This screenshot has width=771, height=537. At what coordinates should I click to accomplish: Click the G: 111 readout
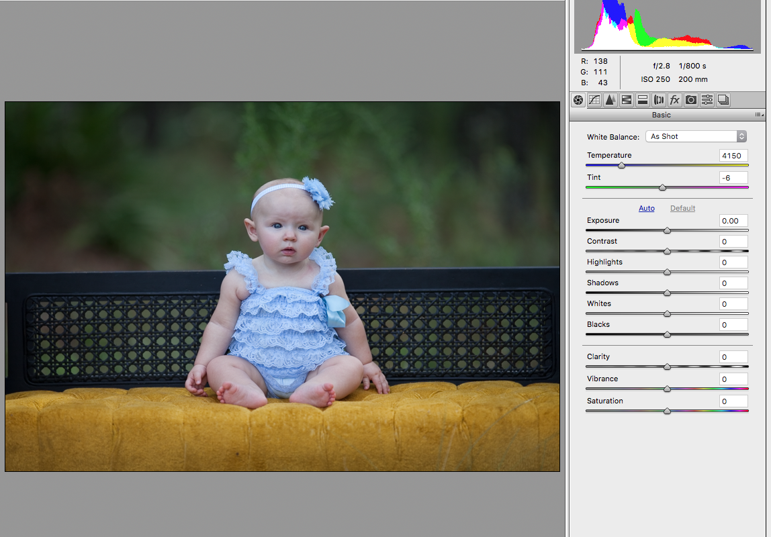pos(594,72)
